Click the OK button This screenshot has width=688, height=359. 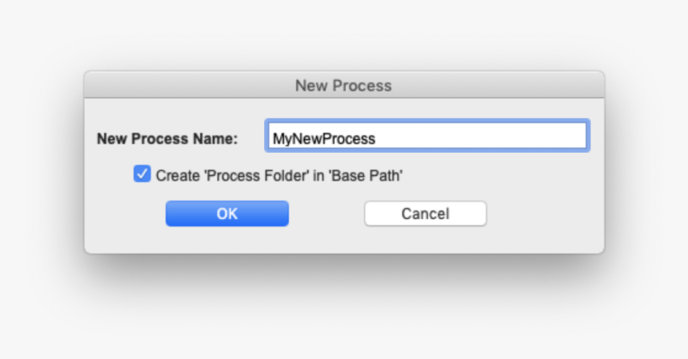coord(226,213)
